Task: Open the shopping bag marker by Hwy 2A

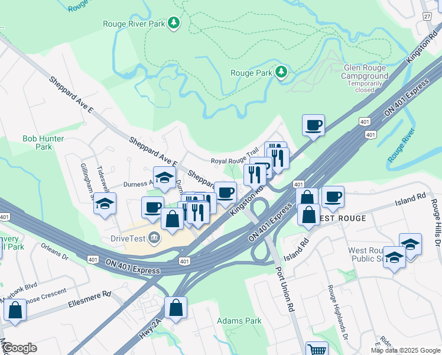Action: (x=175, y=309)
